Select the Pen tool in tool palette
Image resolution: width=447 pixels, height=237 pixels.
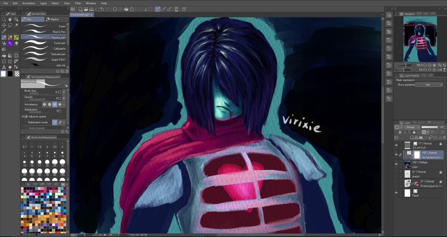pos(4,37)
